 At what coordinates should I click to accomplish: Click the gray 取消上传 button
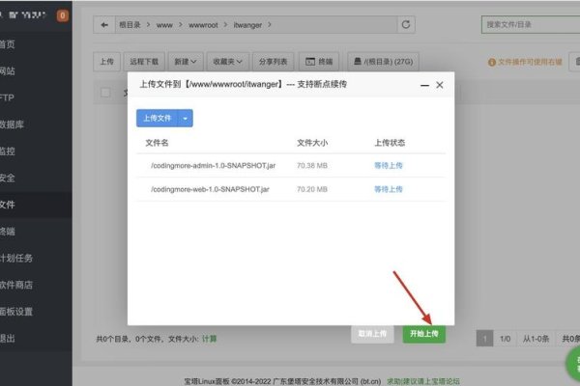[x=372, y=334]
